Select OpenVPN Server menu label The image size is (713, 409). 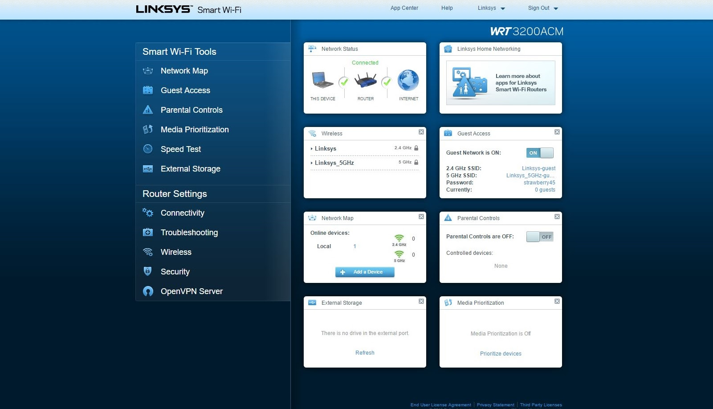(191, 291)
